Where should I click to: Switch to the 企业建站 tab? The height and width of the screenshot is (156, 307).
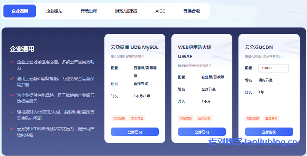(54, 11)
